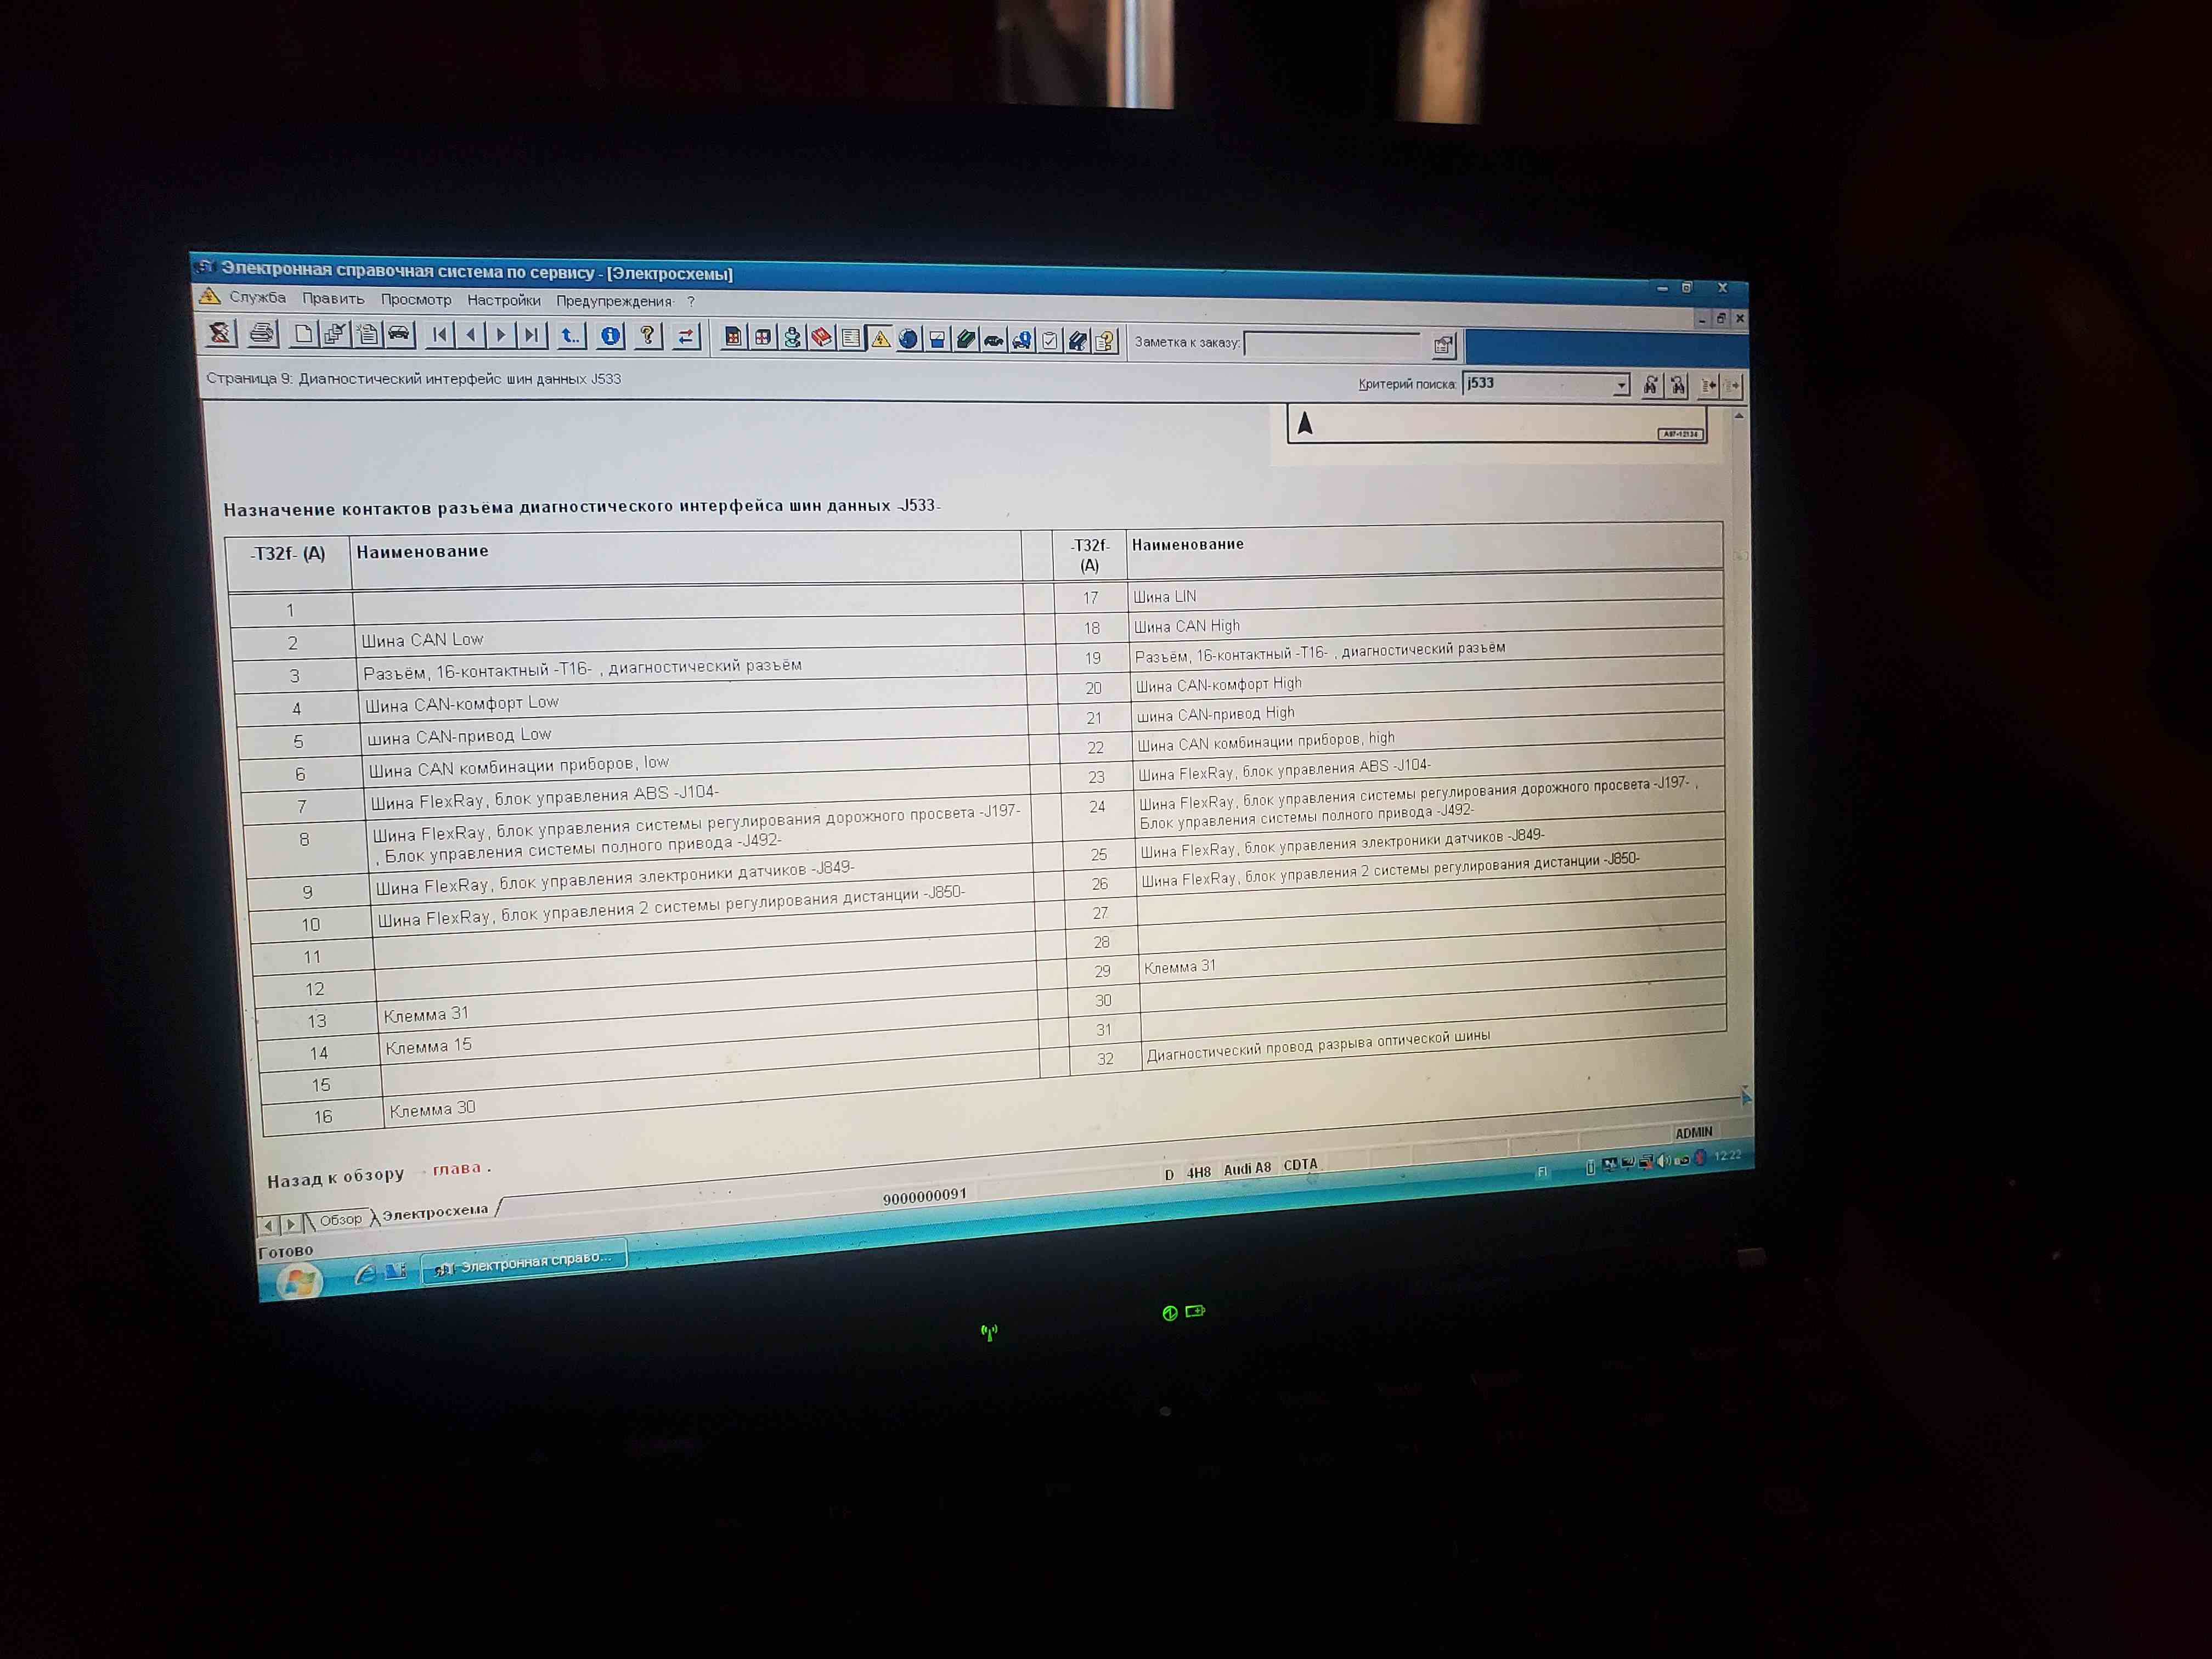Image resolution: width=2212 pixels, height=1659 pixels.
Task: Click the car vehicle icon in toolbar
Action: [399, 334]
